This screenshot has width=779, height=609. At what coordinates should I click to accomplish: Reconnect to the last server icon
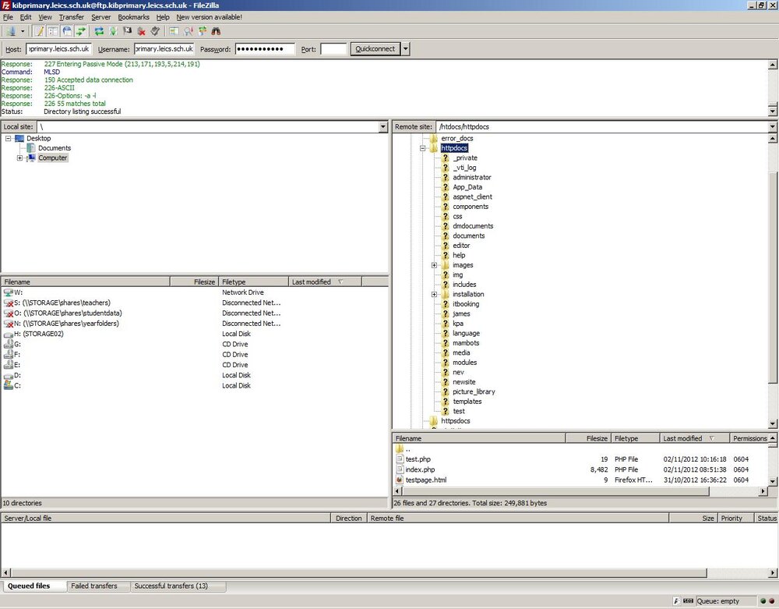[x=155, y=31]
